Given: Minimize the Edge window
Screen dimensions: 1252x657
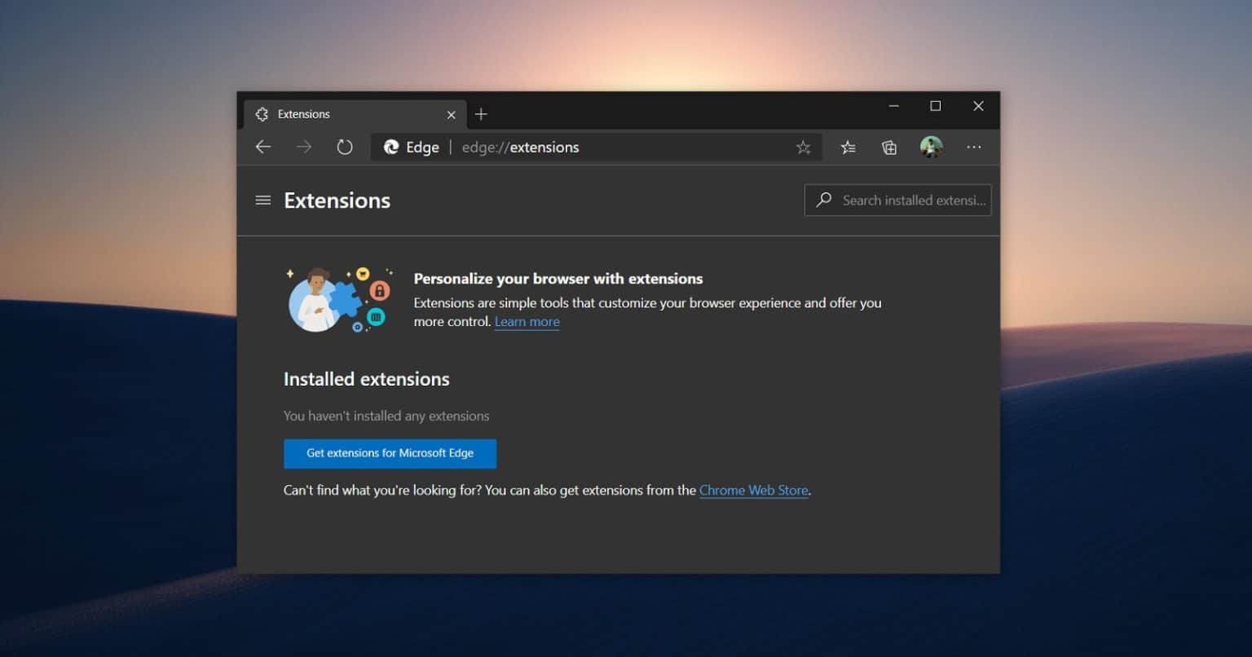Looking at the screenshot, I should point(894,106).
